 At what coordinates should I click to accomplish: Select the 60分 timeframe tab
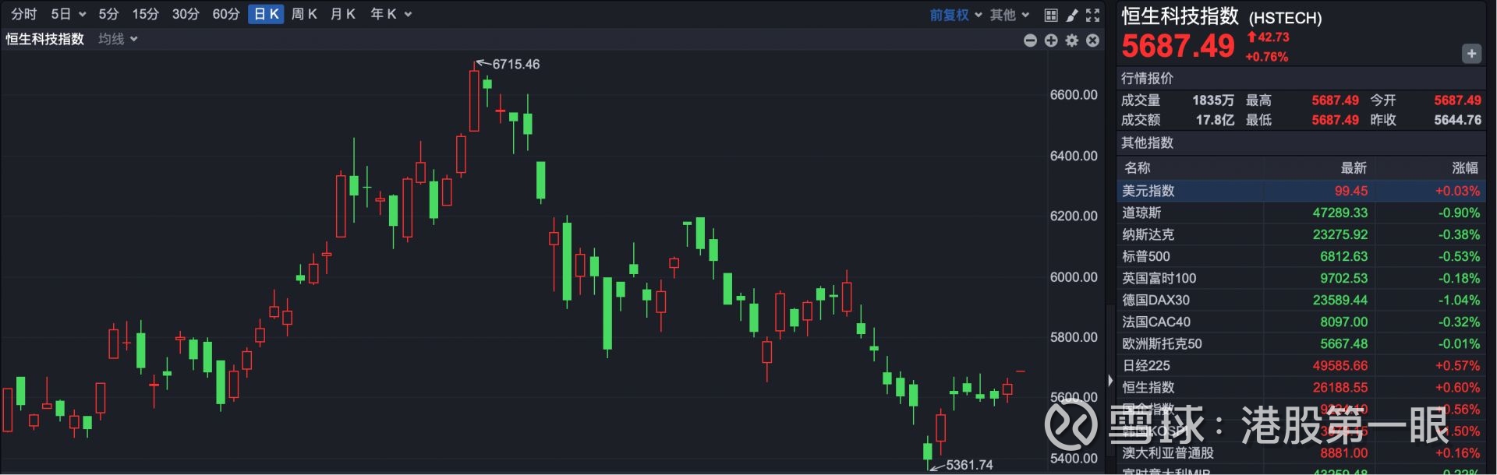(226, 14)
